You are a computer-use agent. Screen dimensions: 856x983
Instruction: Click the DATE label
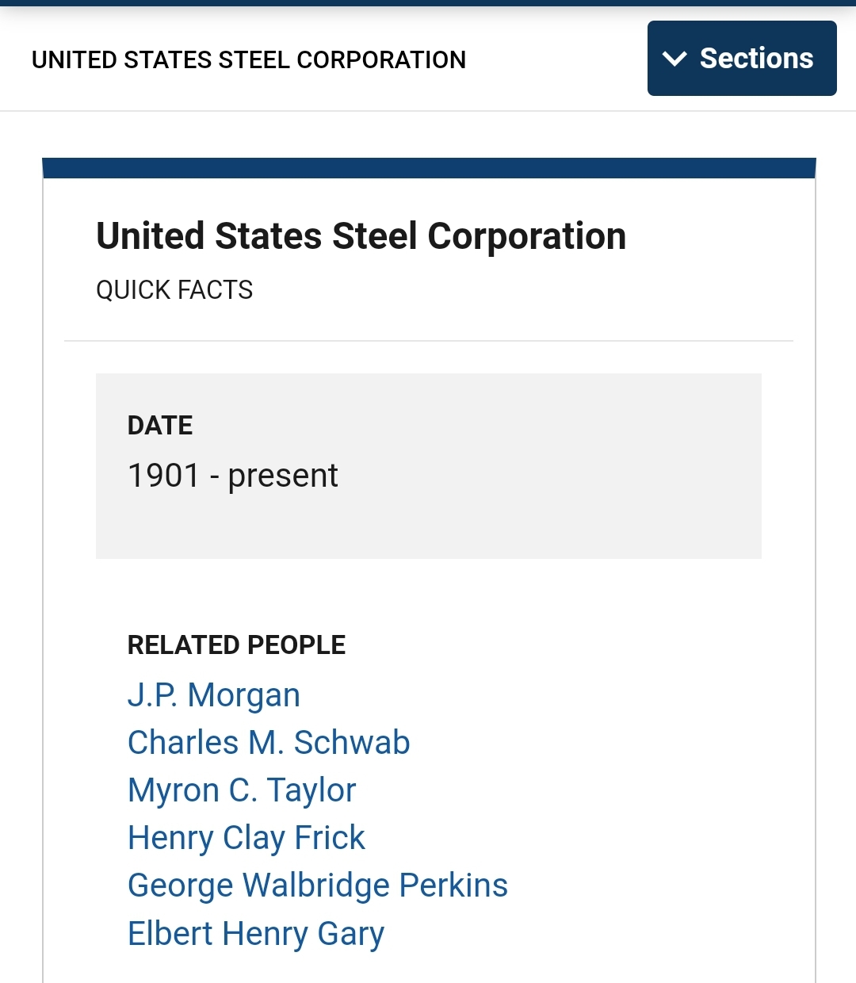tap(160, 426)
